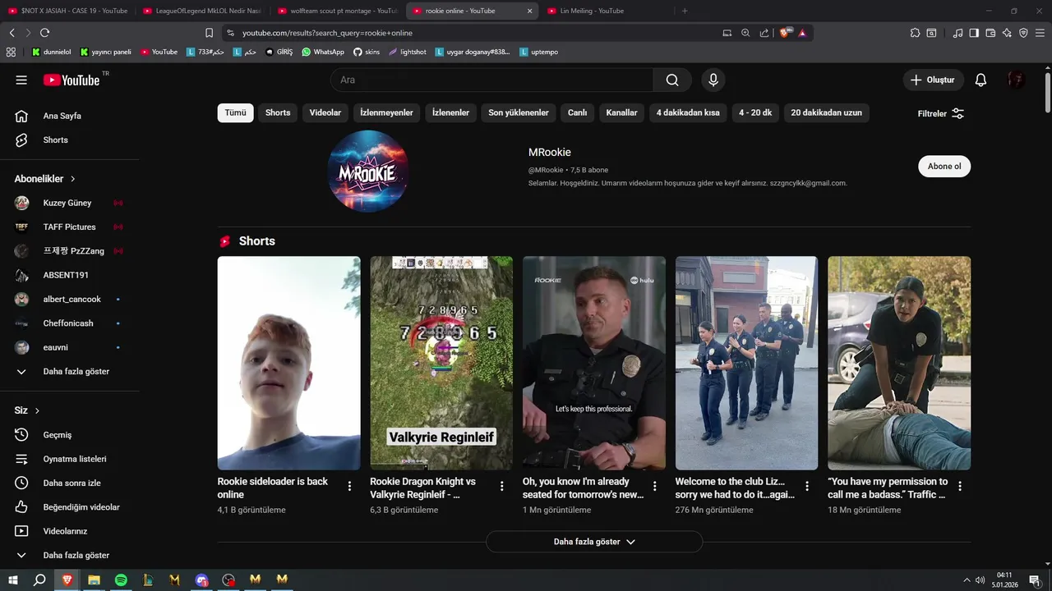
Task: Open the TAFF Pictures subscription
Action: pos(70,227)
